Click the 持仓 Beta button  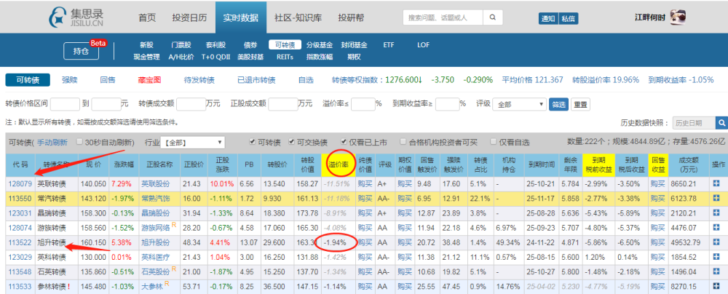(x=82, y=51)
